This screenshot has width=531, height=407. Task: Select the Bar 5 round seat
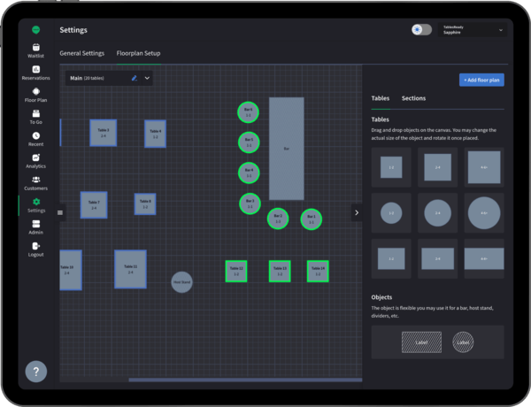click(x=249, y=142)
